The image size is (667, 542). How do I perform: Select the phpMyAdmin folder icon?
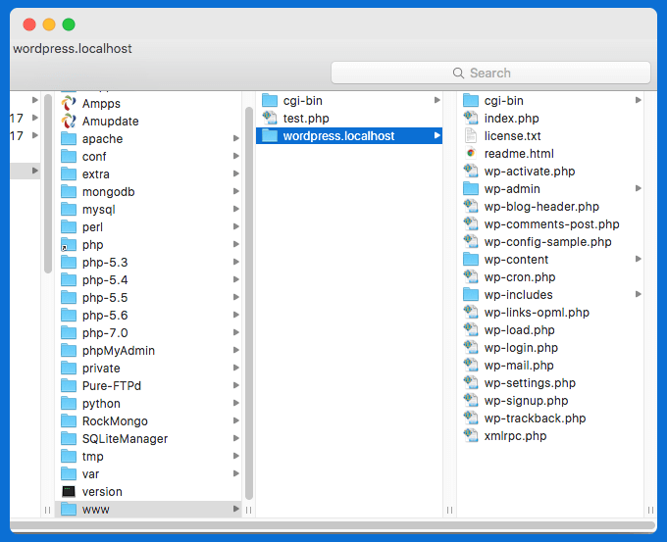click(x=69, y=350)
